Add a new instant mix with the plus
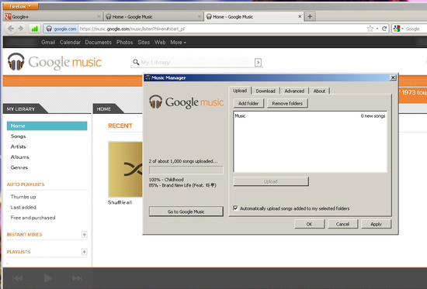 click(85, 234)
